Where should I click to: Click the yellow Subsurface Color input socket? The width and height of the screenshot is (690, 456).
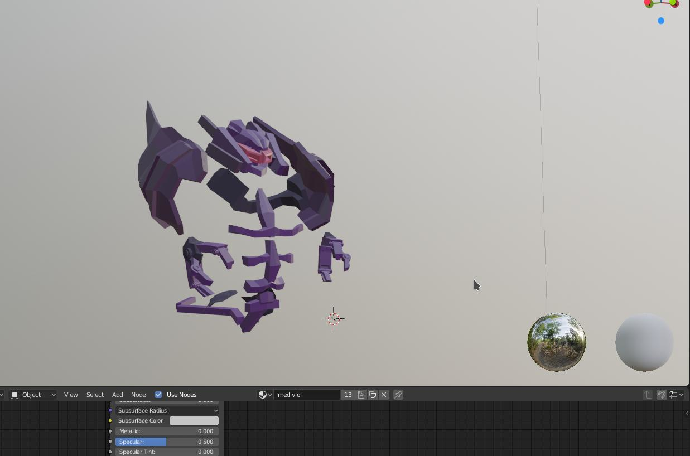click(110, 421)
